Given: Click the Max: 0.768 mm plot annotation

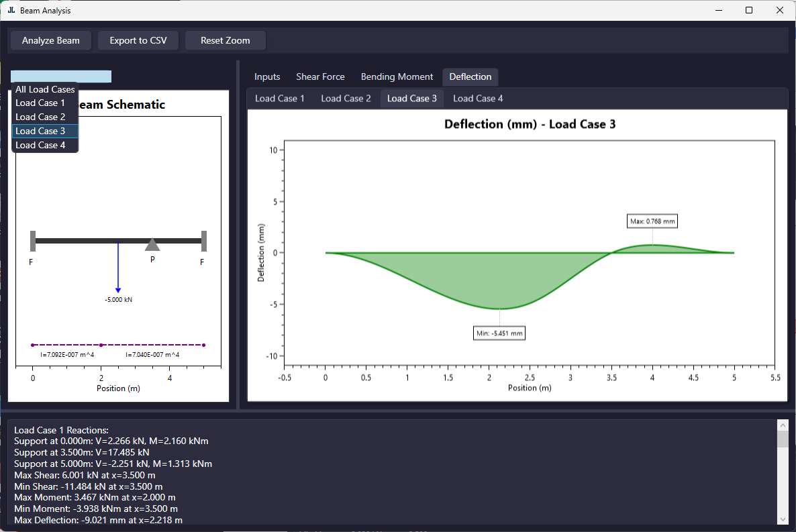Looking at the screenshot, I should click(653, 221).
